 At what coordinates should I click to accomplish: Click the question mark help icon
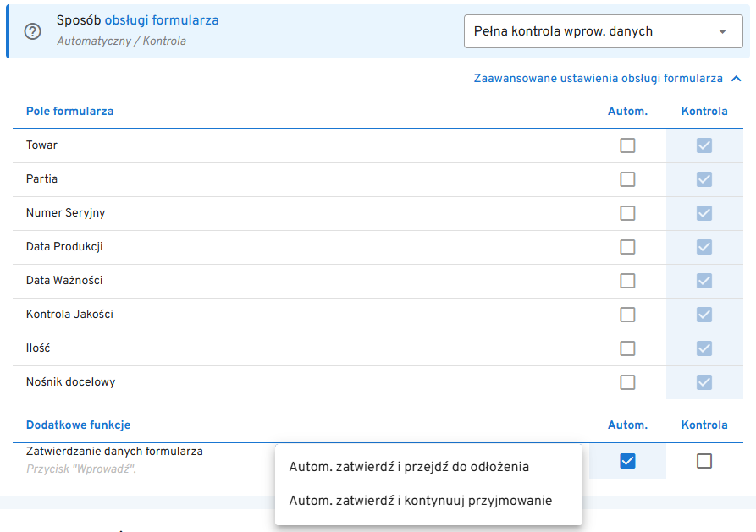(33, 31)
